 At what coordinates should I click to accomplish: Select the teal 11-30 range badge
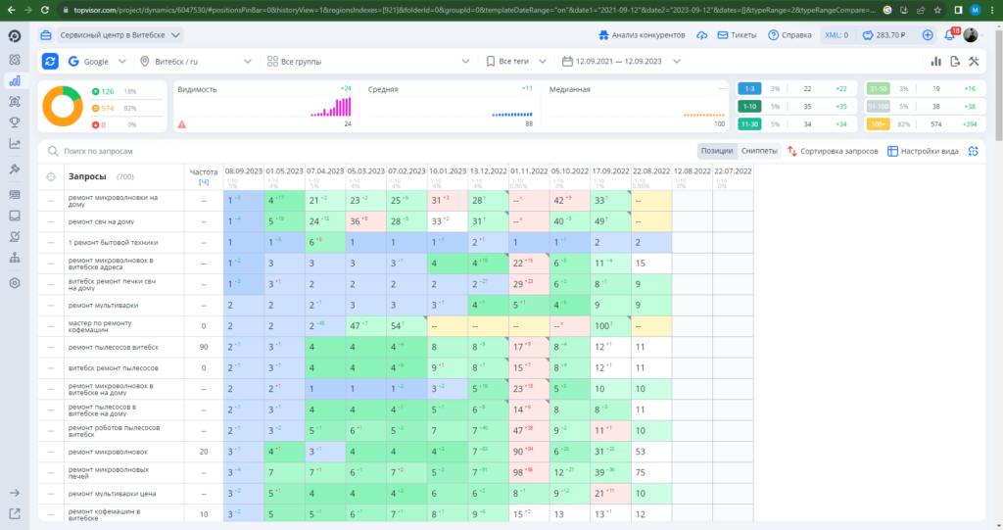749,124
